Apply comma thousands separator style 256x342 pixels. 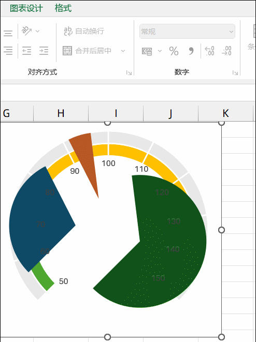tap(191, 51)
